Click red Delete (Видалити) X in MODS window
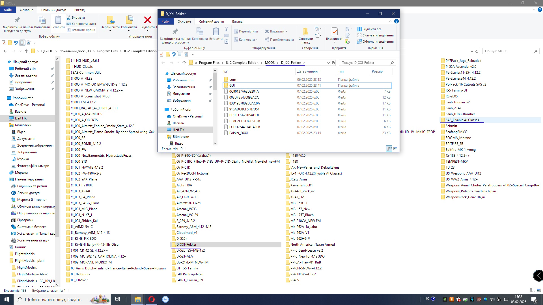Viewport: 543px width, 305px height. coord(148,20)
